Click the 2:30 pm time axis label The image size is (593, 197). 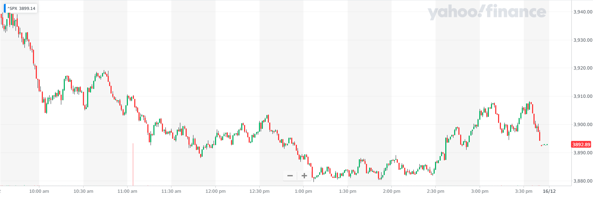[x=435, y=191]
